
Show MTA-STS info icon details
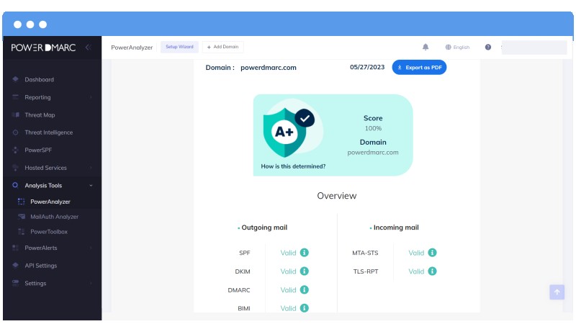coord(433,253)
